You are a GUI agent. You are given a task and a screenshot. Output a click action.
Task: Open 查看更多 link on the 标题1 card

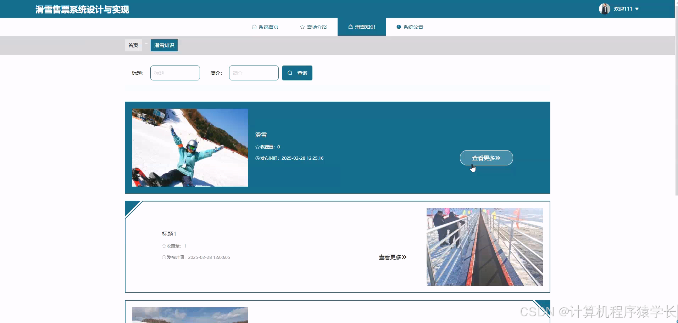pos(393,257)
